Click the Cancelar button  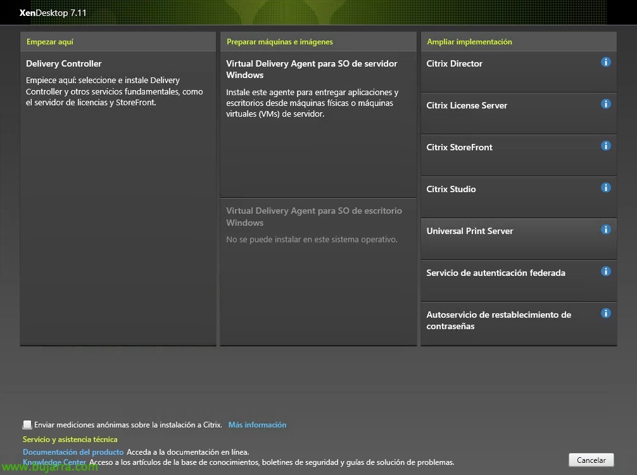pos(591,460)
